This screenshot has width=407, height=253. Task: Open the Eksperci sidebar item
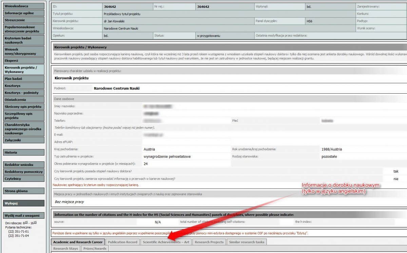coord(24,60)
